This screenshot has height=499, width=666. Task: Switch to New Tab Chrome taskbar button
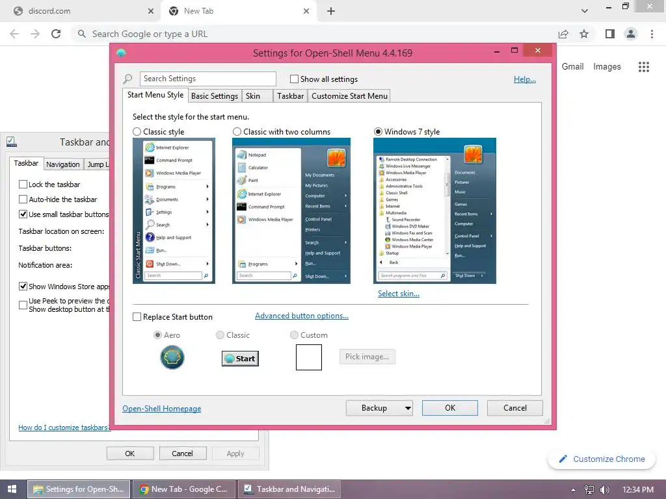tap(183, 489)
